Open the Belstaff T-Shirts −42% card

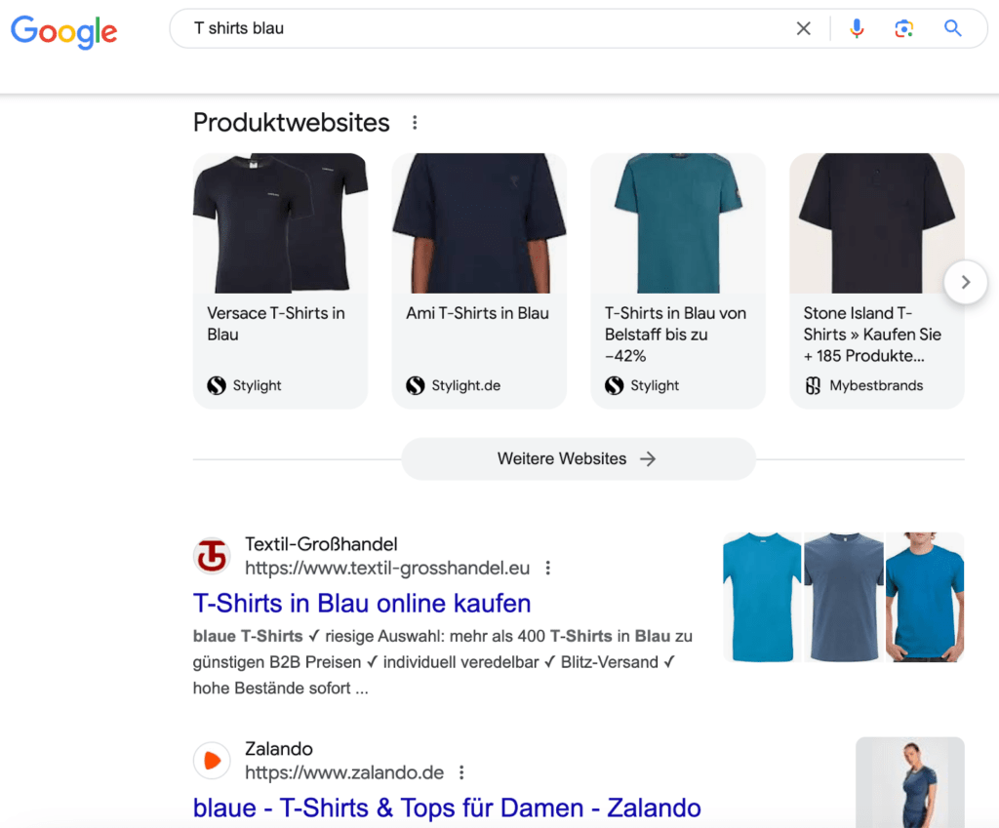coord(678,281)
